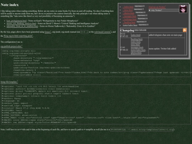Open the web-based version link
The width and height of the screenshot is (192, 144).
[102, 32]
